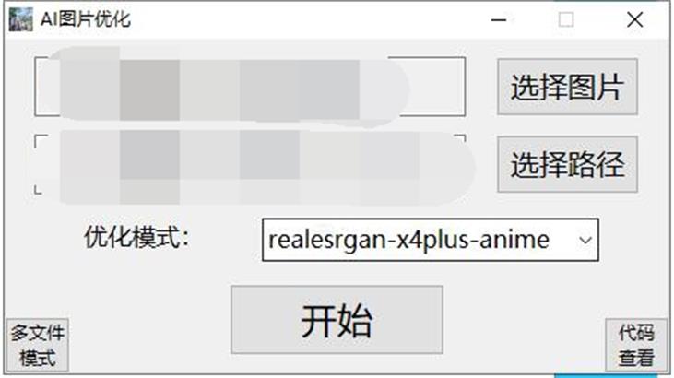Choose an image via 选择图片
The width and height of the screenshot is (674, 378).
567,87
